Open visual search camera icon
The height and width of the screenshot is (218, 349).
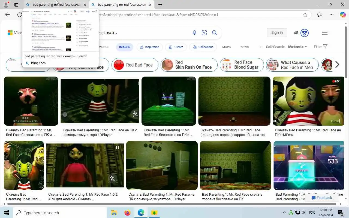pos(204,33)
